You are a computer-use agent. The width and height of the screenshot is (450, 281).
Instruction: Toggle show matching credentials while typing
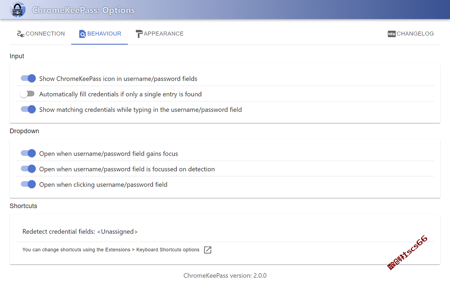click(x=28, y=109)
